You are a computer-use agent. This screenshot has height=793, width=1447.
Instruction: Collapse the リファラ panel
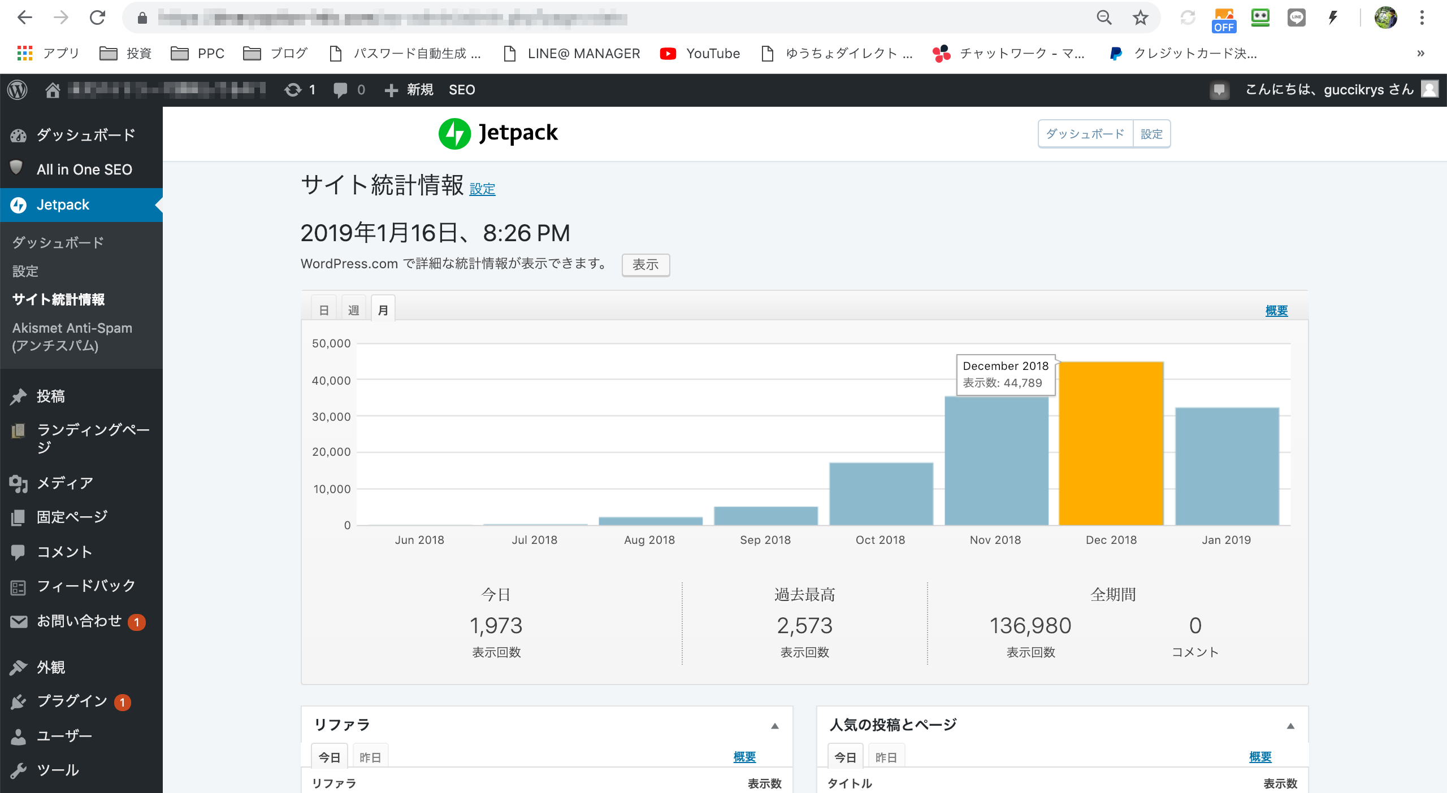775,726
